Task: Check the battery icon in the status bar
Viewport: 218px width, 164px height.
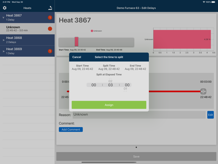Action: 213,2
